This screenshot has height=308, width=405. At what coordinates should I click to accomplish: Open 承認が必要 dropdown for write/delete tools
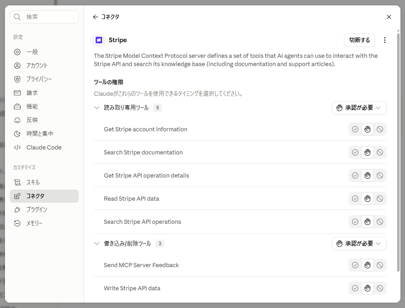(x=359, y=244)
